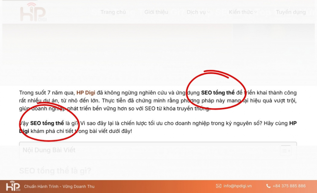This screenshot has width=317, height=193.
Task: Click the 'SEO tổng thể là gì?' heading
Action: pyautogui.click(x=55, y=171)
